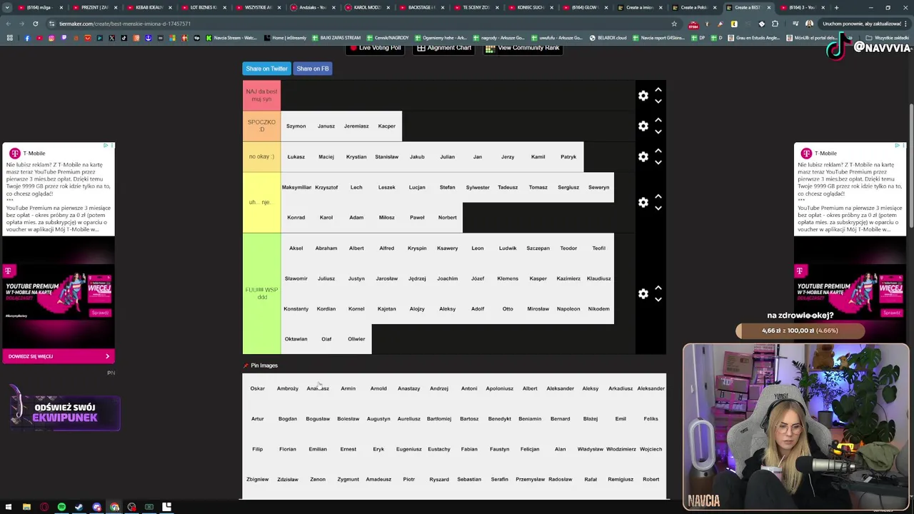Open settings gear for the SPOCZKO row
The width and height of the screenshot is (914, 514).
(x=643, y=126)
